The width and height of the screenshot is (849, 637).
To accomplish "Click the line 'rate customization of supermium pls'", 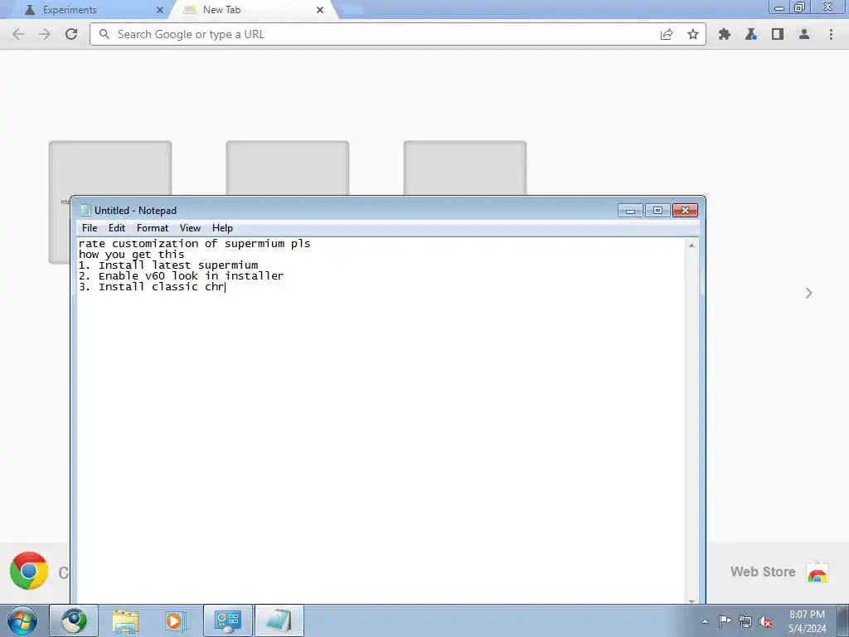I will [x=194, y=244].
